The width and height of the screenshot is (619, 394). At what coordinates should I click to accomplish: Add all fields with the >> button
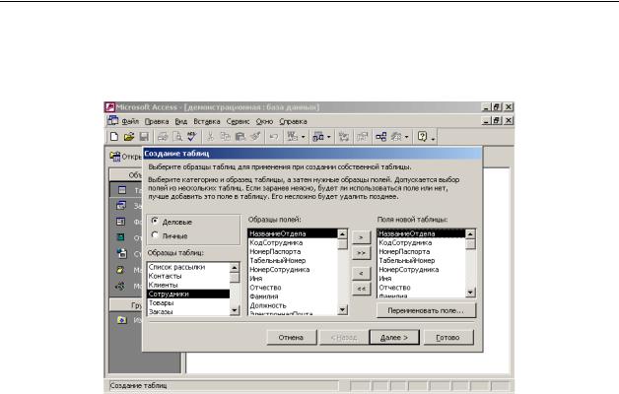point(361,253)
